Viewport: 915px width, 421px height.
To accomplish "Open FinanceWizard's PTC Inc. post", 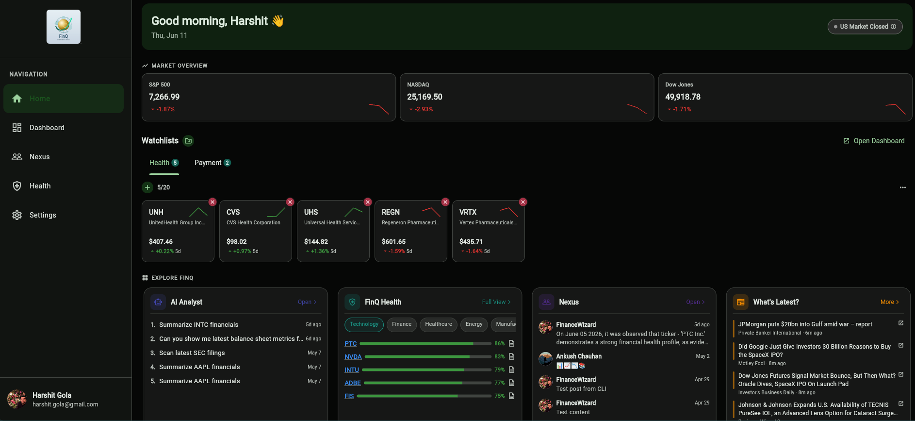I will click(x=624, y=333).
